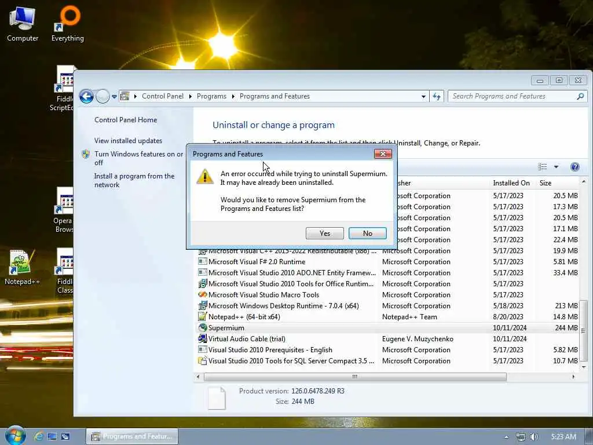The image size is (593, 445).
Task: Click the Virtual Audio Cable (trial) icon
Action: tap(202, 338)
